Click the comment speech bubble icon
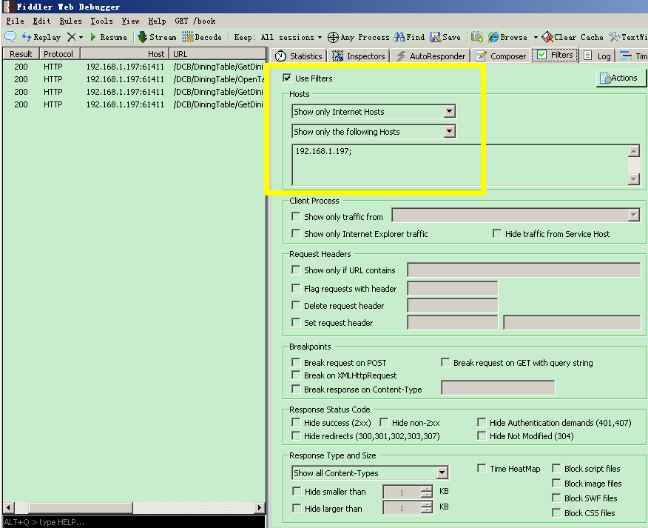Viewport: 648px width, 528px height. coord(10,37)
